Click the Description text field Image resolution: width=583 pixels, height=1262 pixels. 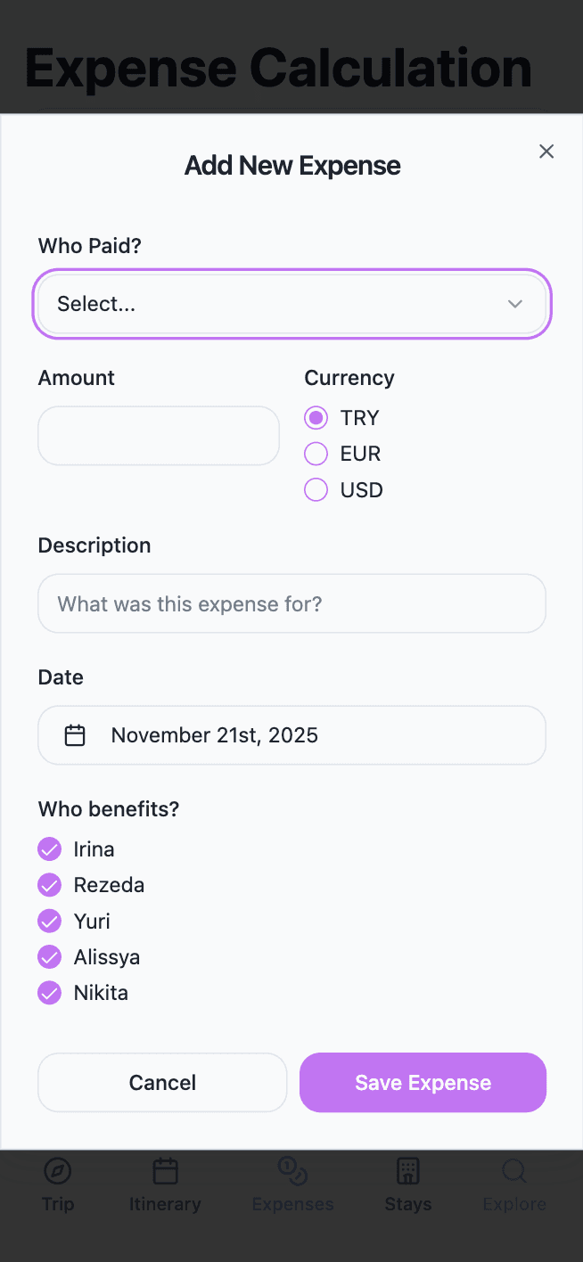coord(291,603)
